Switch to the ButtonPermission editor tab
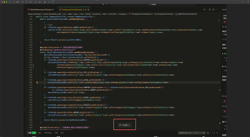250x137 pixels. pos(41,10)
